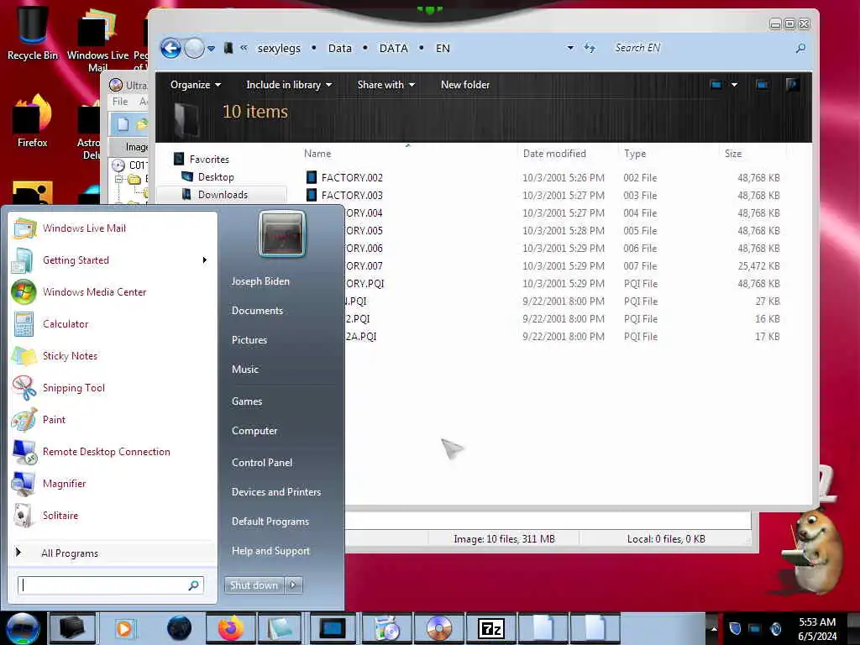Click the media player taskbar icon
This screenshot has height=645, width=860.
(124, 628)
